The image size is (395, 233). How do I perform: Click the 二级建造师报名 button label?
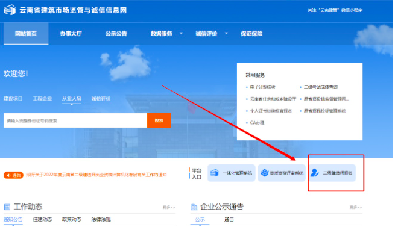coord(338,173)
